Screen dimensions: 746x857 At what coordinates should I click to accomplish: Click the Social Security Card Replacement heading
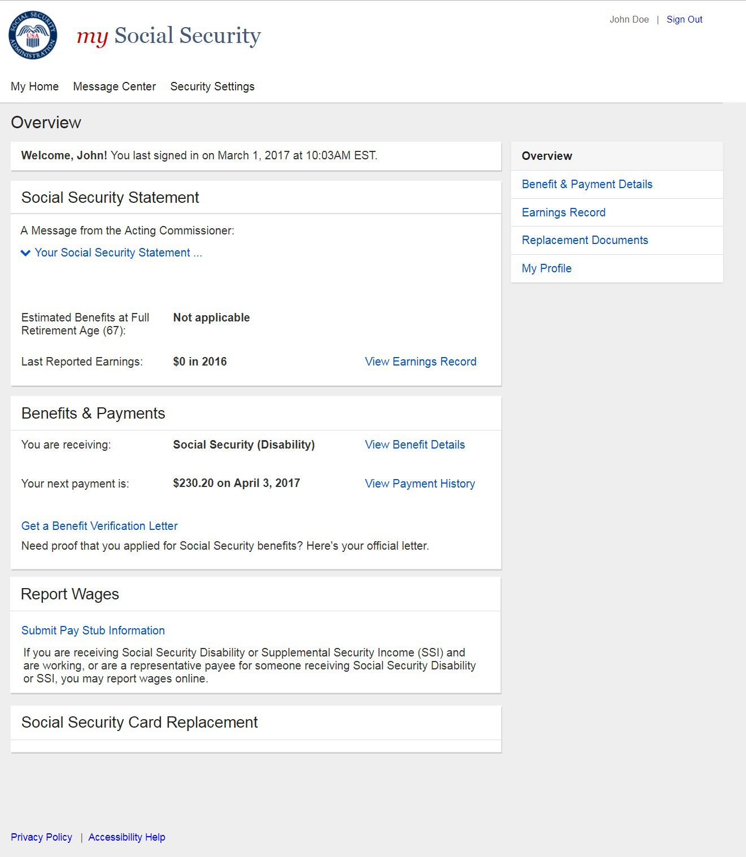point(139,723)
